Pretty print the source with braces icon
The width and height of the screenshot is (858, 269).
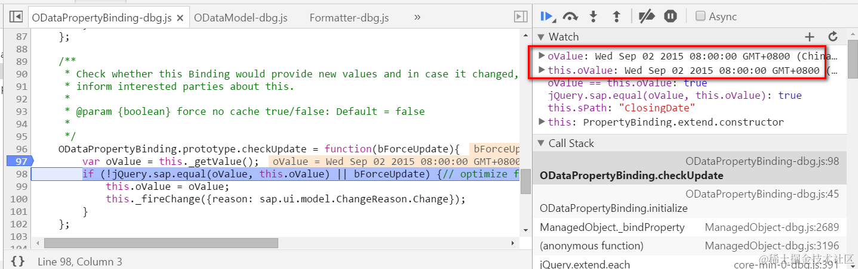(18, 261)
